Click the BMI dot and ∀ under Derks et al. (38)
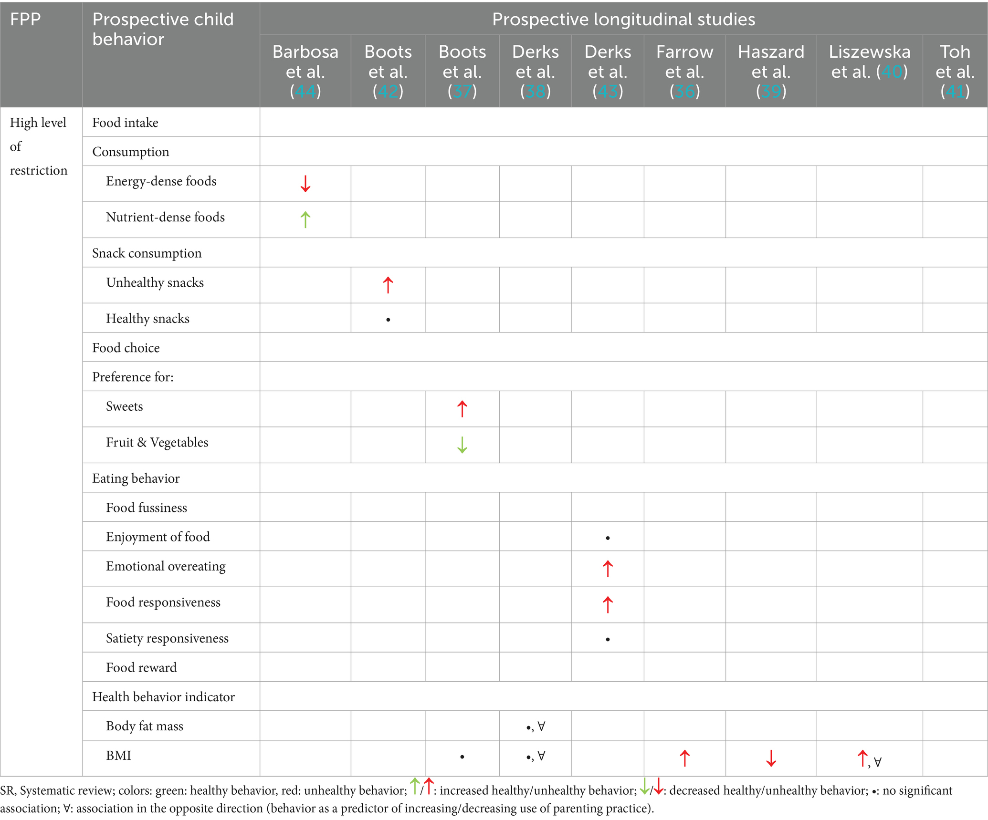988x820 pixels. (536, 756)
